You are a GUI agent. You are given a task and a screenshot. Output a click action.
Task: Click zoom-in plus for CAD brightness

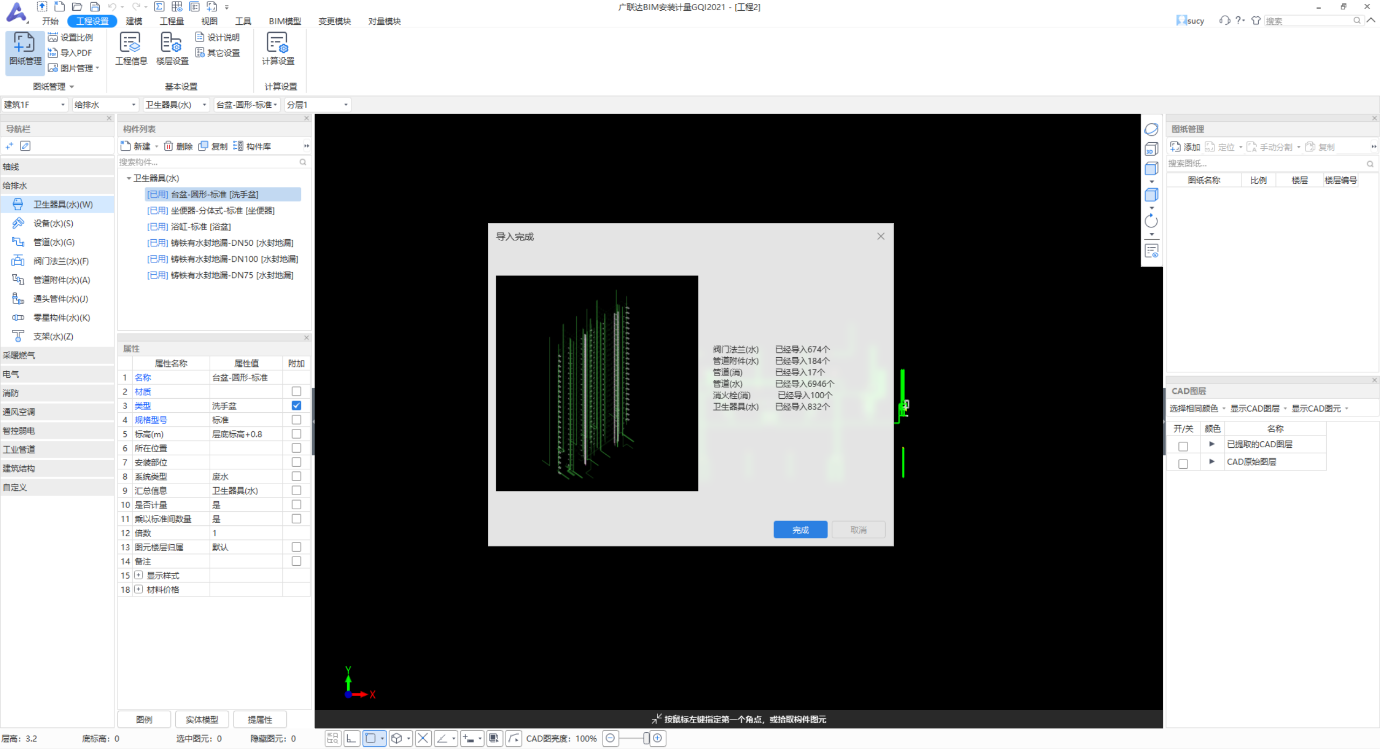[x=658, y=738]
